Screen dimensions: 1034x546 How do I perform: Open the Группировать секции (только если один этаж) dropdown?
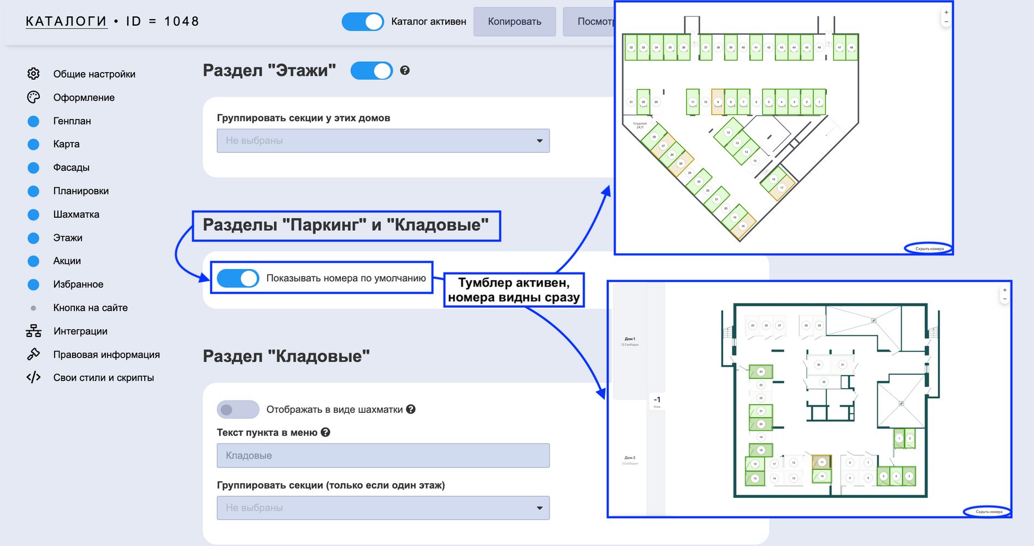[383, 508]
